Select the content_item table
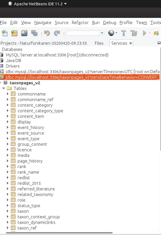Screen dimensions: 161x235 coord(31,116)
